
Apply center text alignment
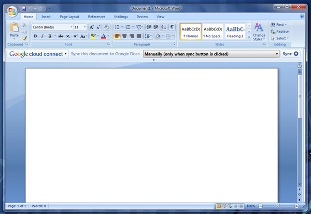point(124,36)
